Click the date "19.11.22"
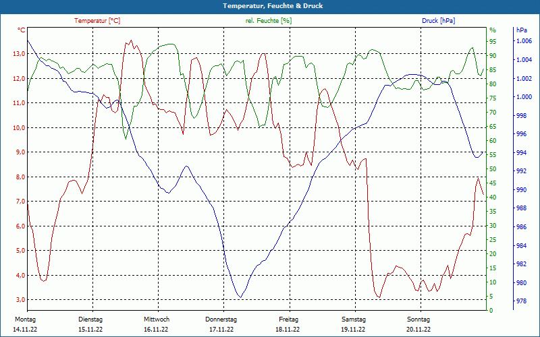The height and width of the screenshot is (337, 540). tap(353, 330)
